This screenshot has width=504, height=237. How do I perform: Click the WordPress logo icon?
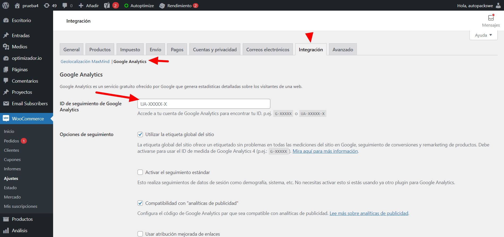point(6,6)
